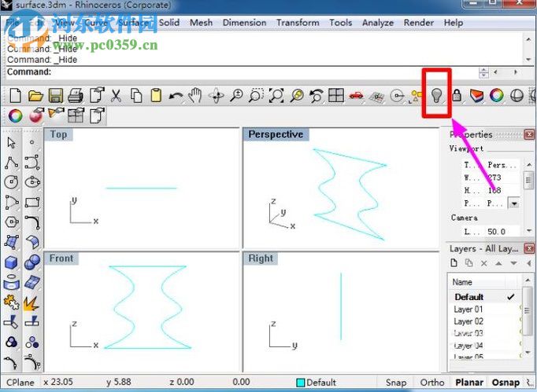Print using the printer icon
This screenshot has width=537, height=392.
click(76, 96)
